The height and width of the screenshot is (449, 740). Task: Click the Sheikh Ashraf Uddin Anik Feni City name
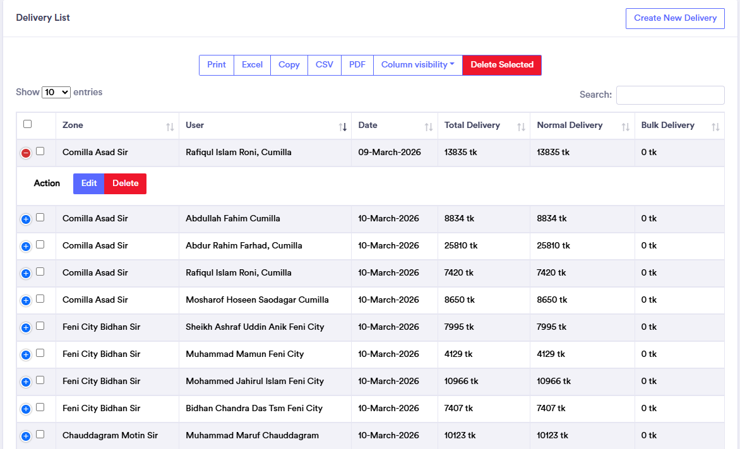[255, 327]
